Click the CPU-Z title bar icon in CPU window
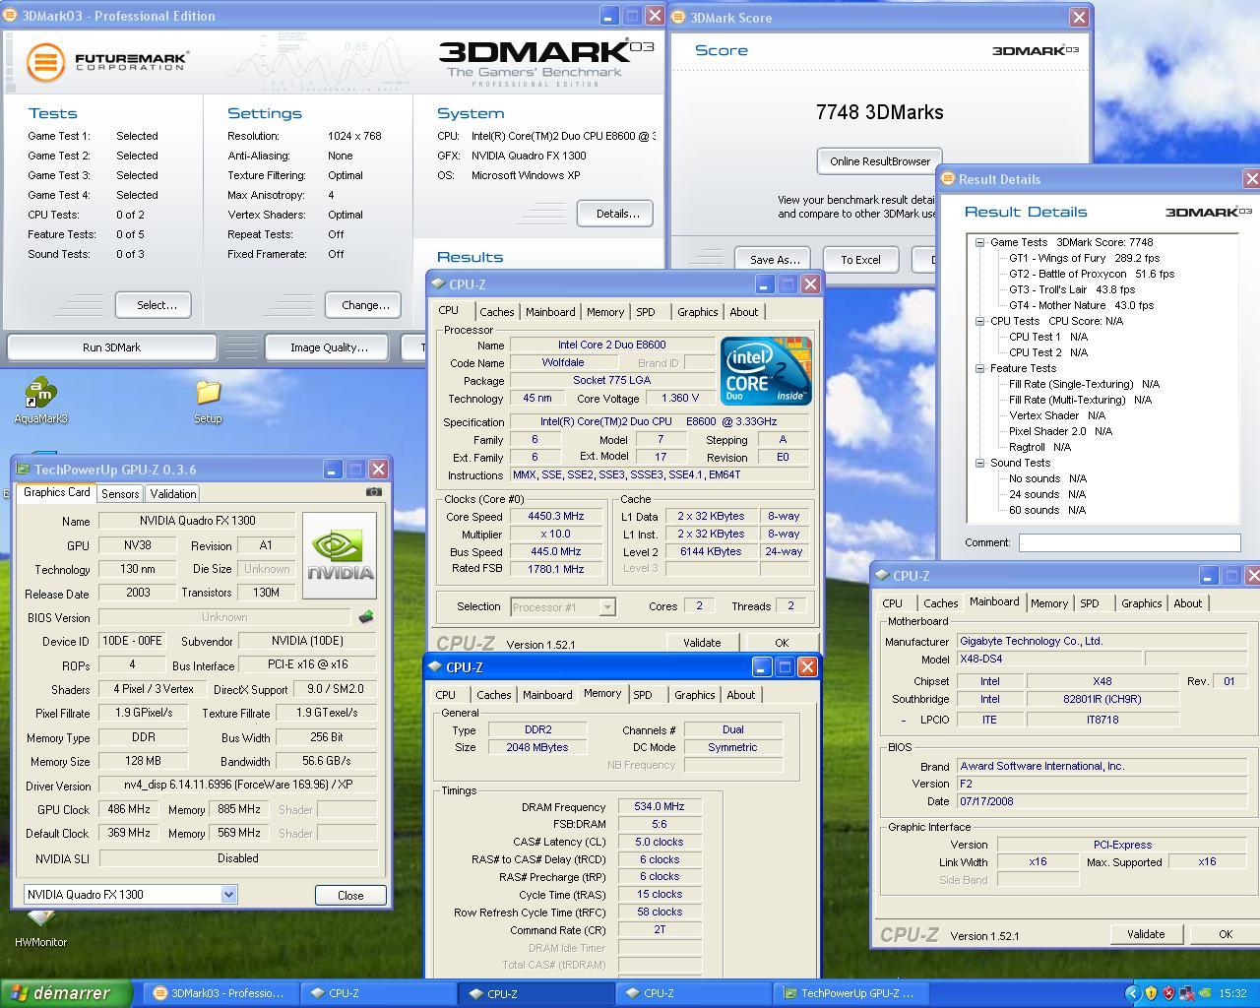The image size is (1260, 1008). coord(438,284)
